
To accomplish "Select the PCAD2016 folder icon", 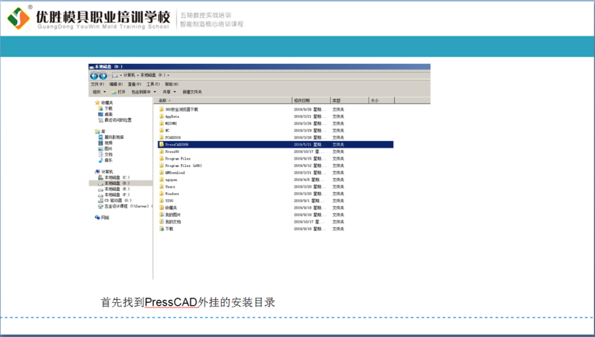I will point(161,137).
